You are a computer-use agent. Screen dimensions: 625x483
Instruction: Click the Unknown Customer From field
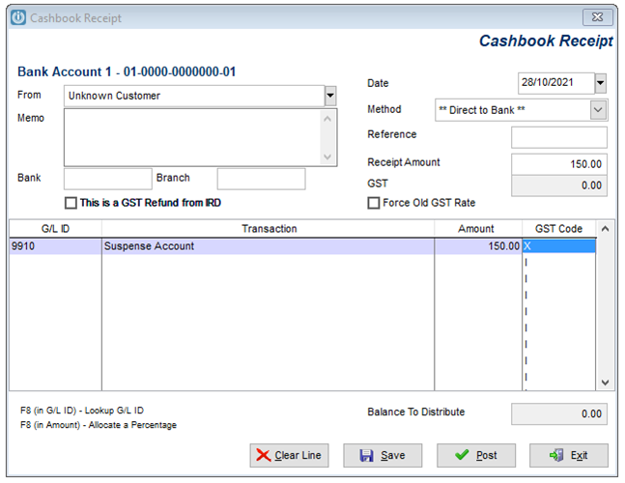pyautogui.click(x=194, y=96)
